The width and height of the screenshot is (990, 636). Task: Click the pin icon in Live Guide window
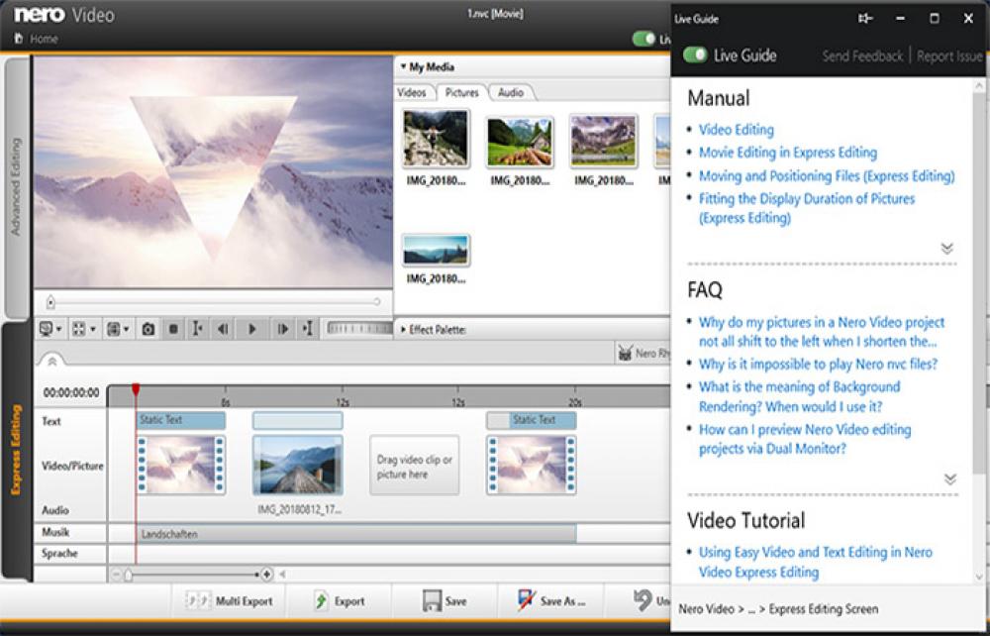(x=865, y=17)
